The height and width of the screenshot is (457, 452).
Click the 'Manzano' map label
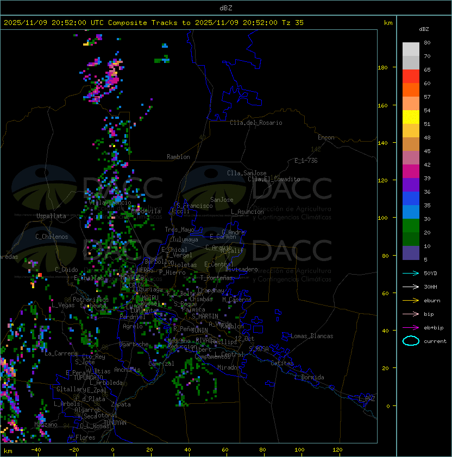click(x=46, y=424)
